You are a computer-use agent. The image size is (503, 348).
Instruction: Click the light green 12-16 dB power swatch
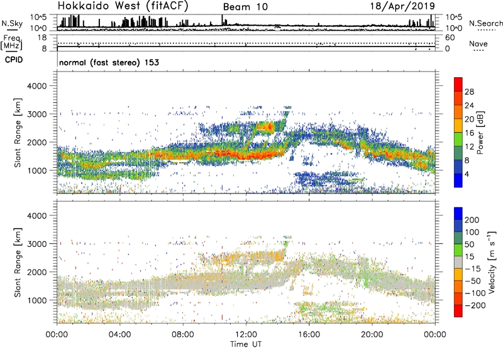458,139
